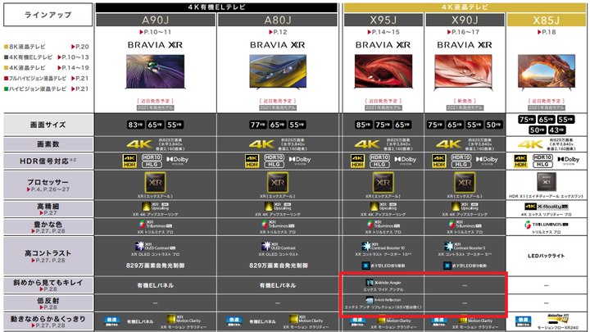The height and width of the screenshot is (332, 590).
Task: Open the A90J television product image
Action: click(155, 71)
